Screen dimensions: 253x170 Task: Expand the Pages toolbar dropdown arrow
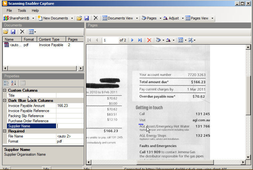(160, 18)
